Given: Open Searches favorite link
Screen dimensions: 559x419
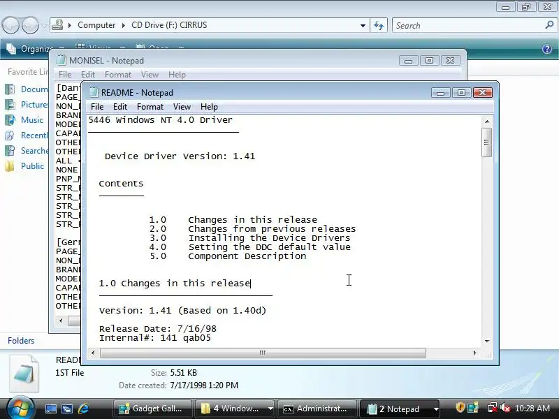Looking at the screenshot, I should [x=34, y=151].
